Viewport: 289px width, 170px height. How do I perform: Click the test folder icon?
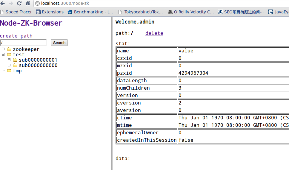point(9,54)
